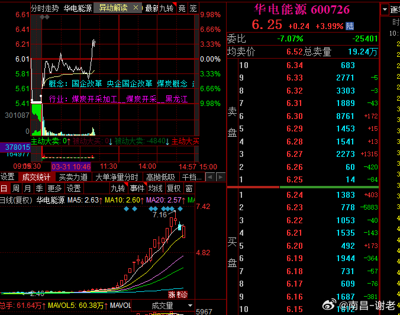Click the 主动大卖 indicator label
Screen dimensions: 400x315
coord(50,141)
